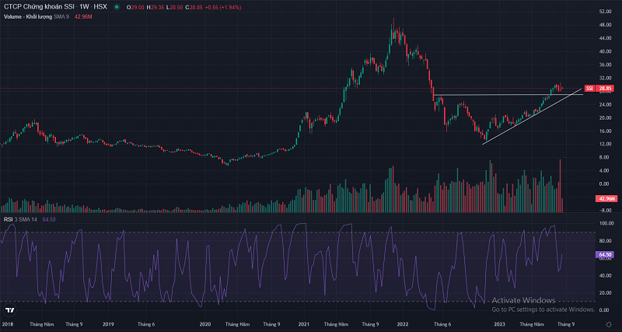The image size is (622, 332).
Task: Click the purple 64.50 RSI axis tag
Action: 605,253
